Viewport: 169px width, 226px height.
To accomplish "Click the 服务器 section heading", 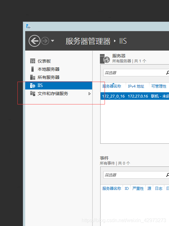I will pos(119,56).
